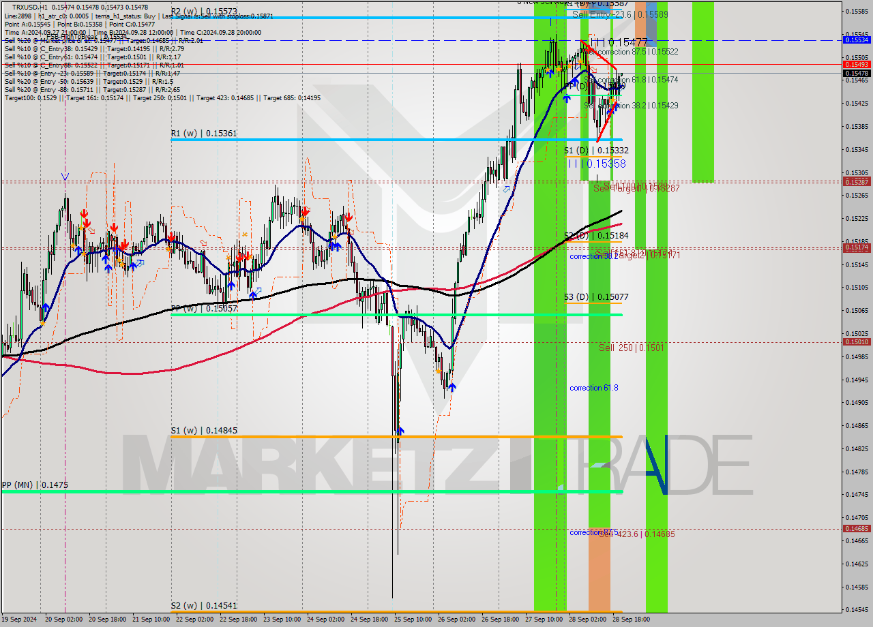Click the red price tag 0.15010
Image resolution: width=873 pixels, height=627 pixels.
coord(857,341)
